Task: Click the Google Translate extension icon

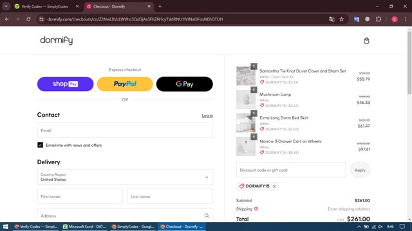Action: 356,19
